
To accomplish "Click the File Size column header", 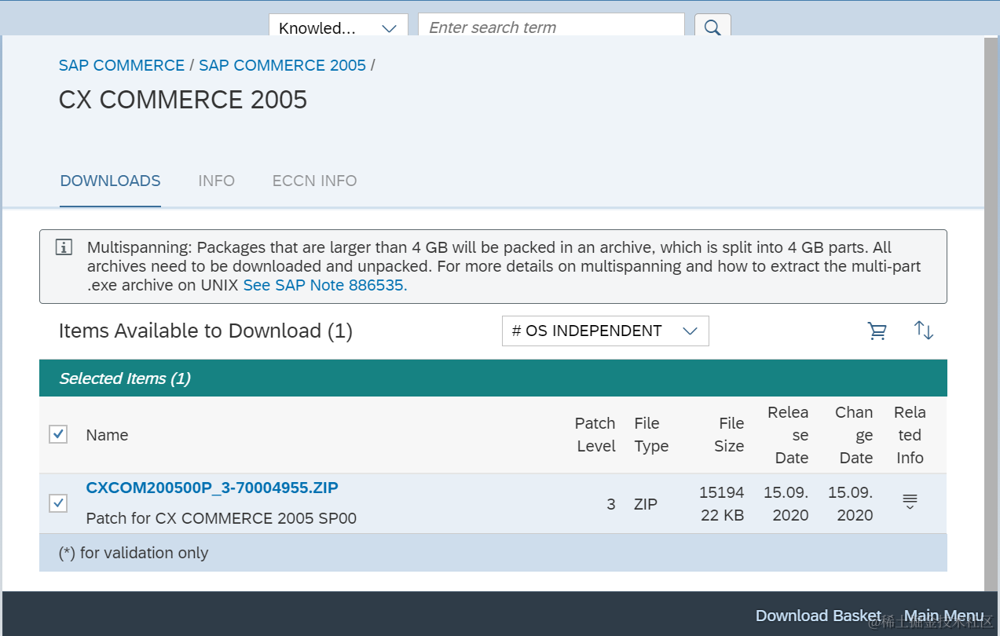I will click(729, 435).
